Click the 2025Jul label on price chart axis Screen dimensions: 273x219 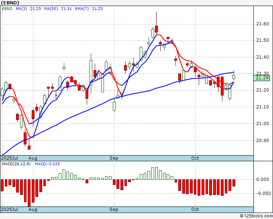(10, 158)
